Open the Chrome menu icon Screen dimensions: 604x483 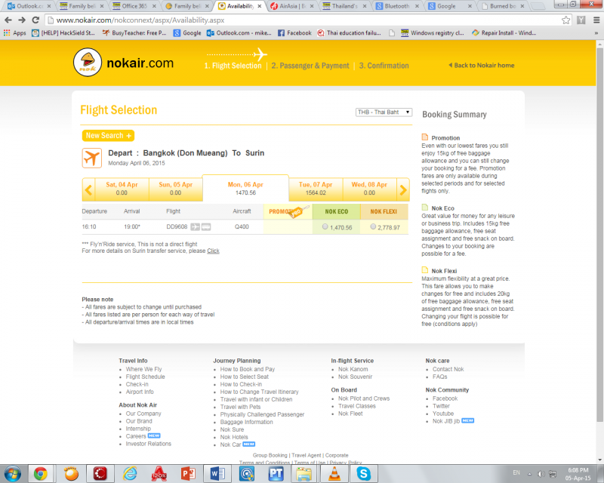tap(596, 20)
